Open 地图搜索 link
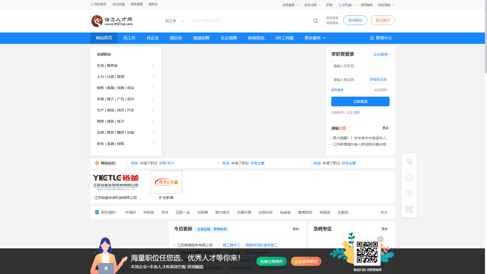487x274 pixels. point(332,23)
